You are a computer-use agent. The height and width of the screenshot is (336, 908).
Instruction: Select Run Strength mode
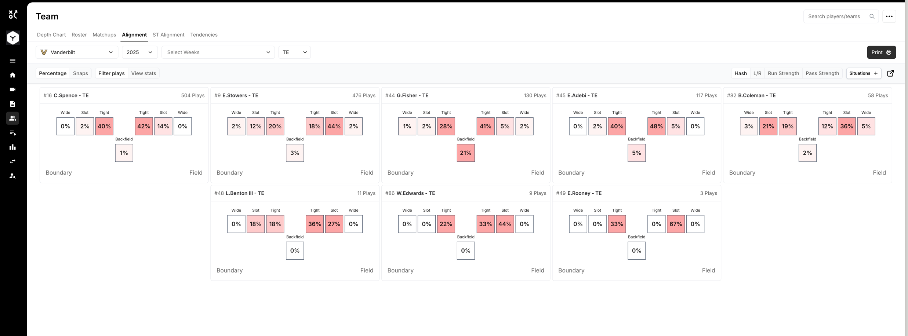[x=783, y=73]
